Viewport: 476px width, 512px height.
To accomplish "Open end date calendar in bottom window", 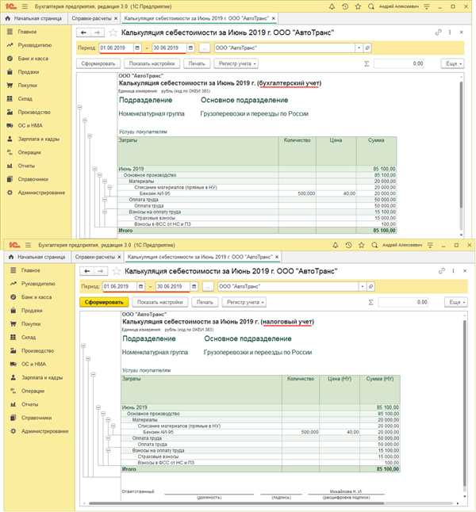I will (x=194, y=286).
